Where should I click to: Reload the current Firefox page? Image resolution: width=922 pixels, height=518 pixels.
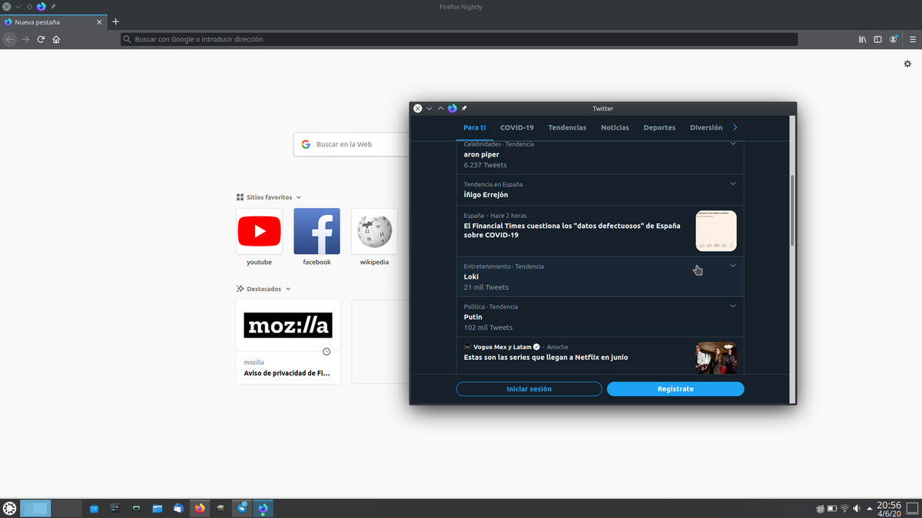point(41,39)
